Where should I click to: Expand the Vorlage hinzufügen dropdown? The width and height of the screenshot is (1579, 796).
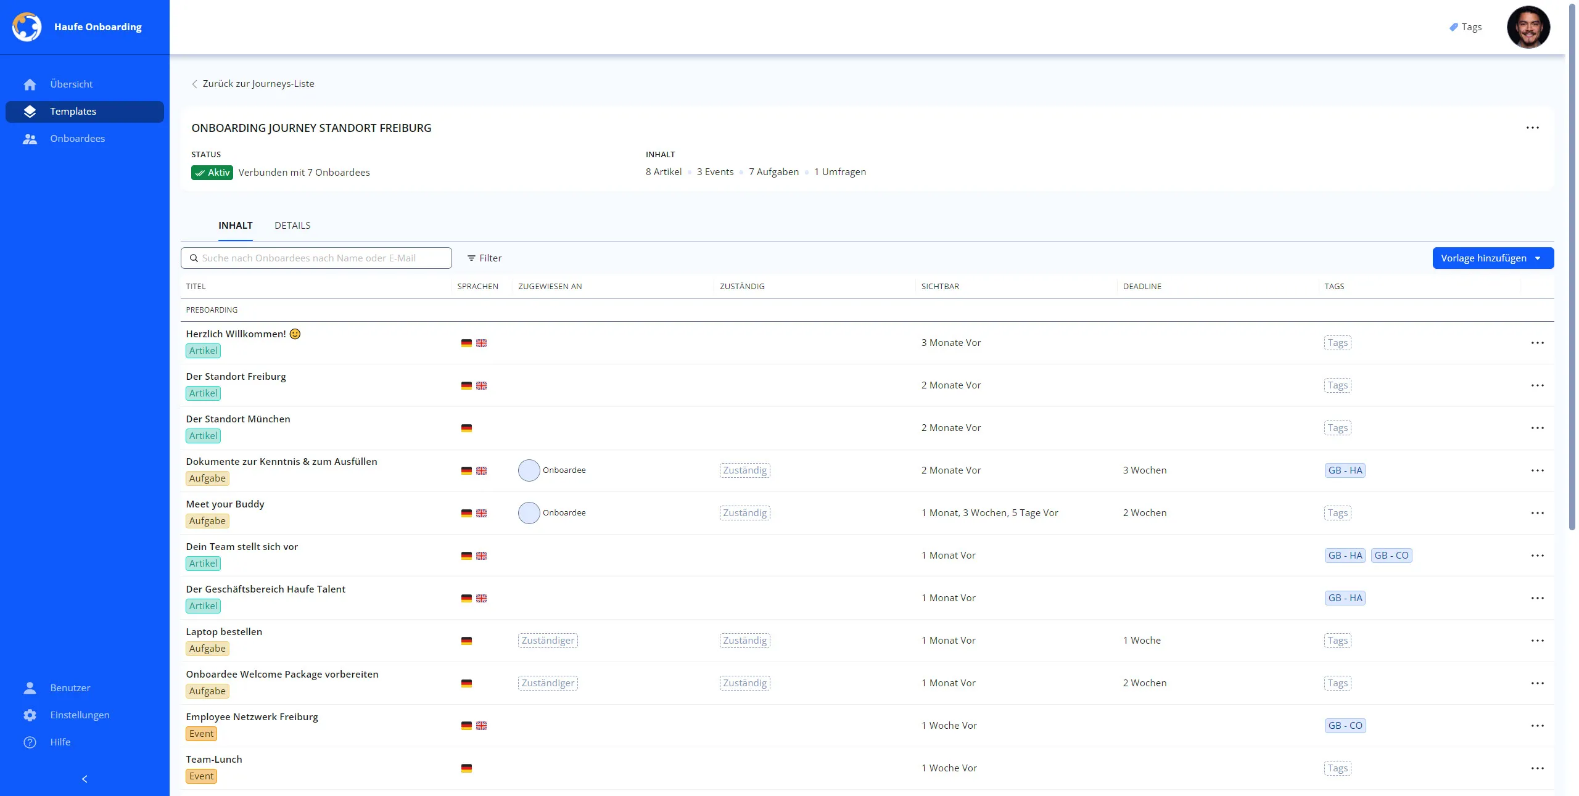(x=1538, y=258)
